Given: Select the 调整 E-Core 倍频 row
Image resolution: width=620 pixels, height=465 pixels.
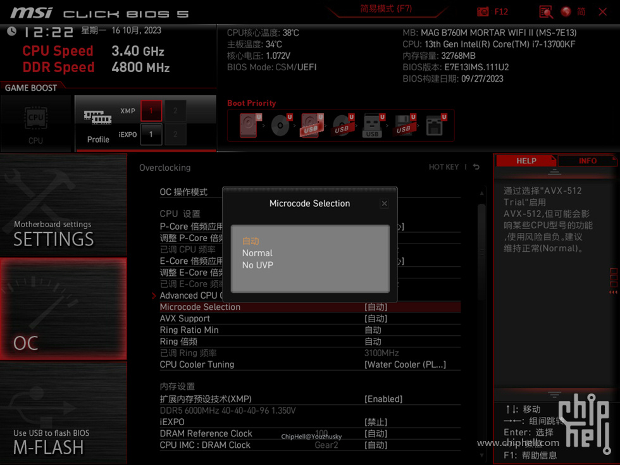Looking at the screenshot, I should pos(190,273).
